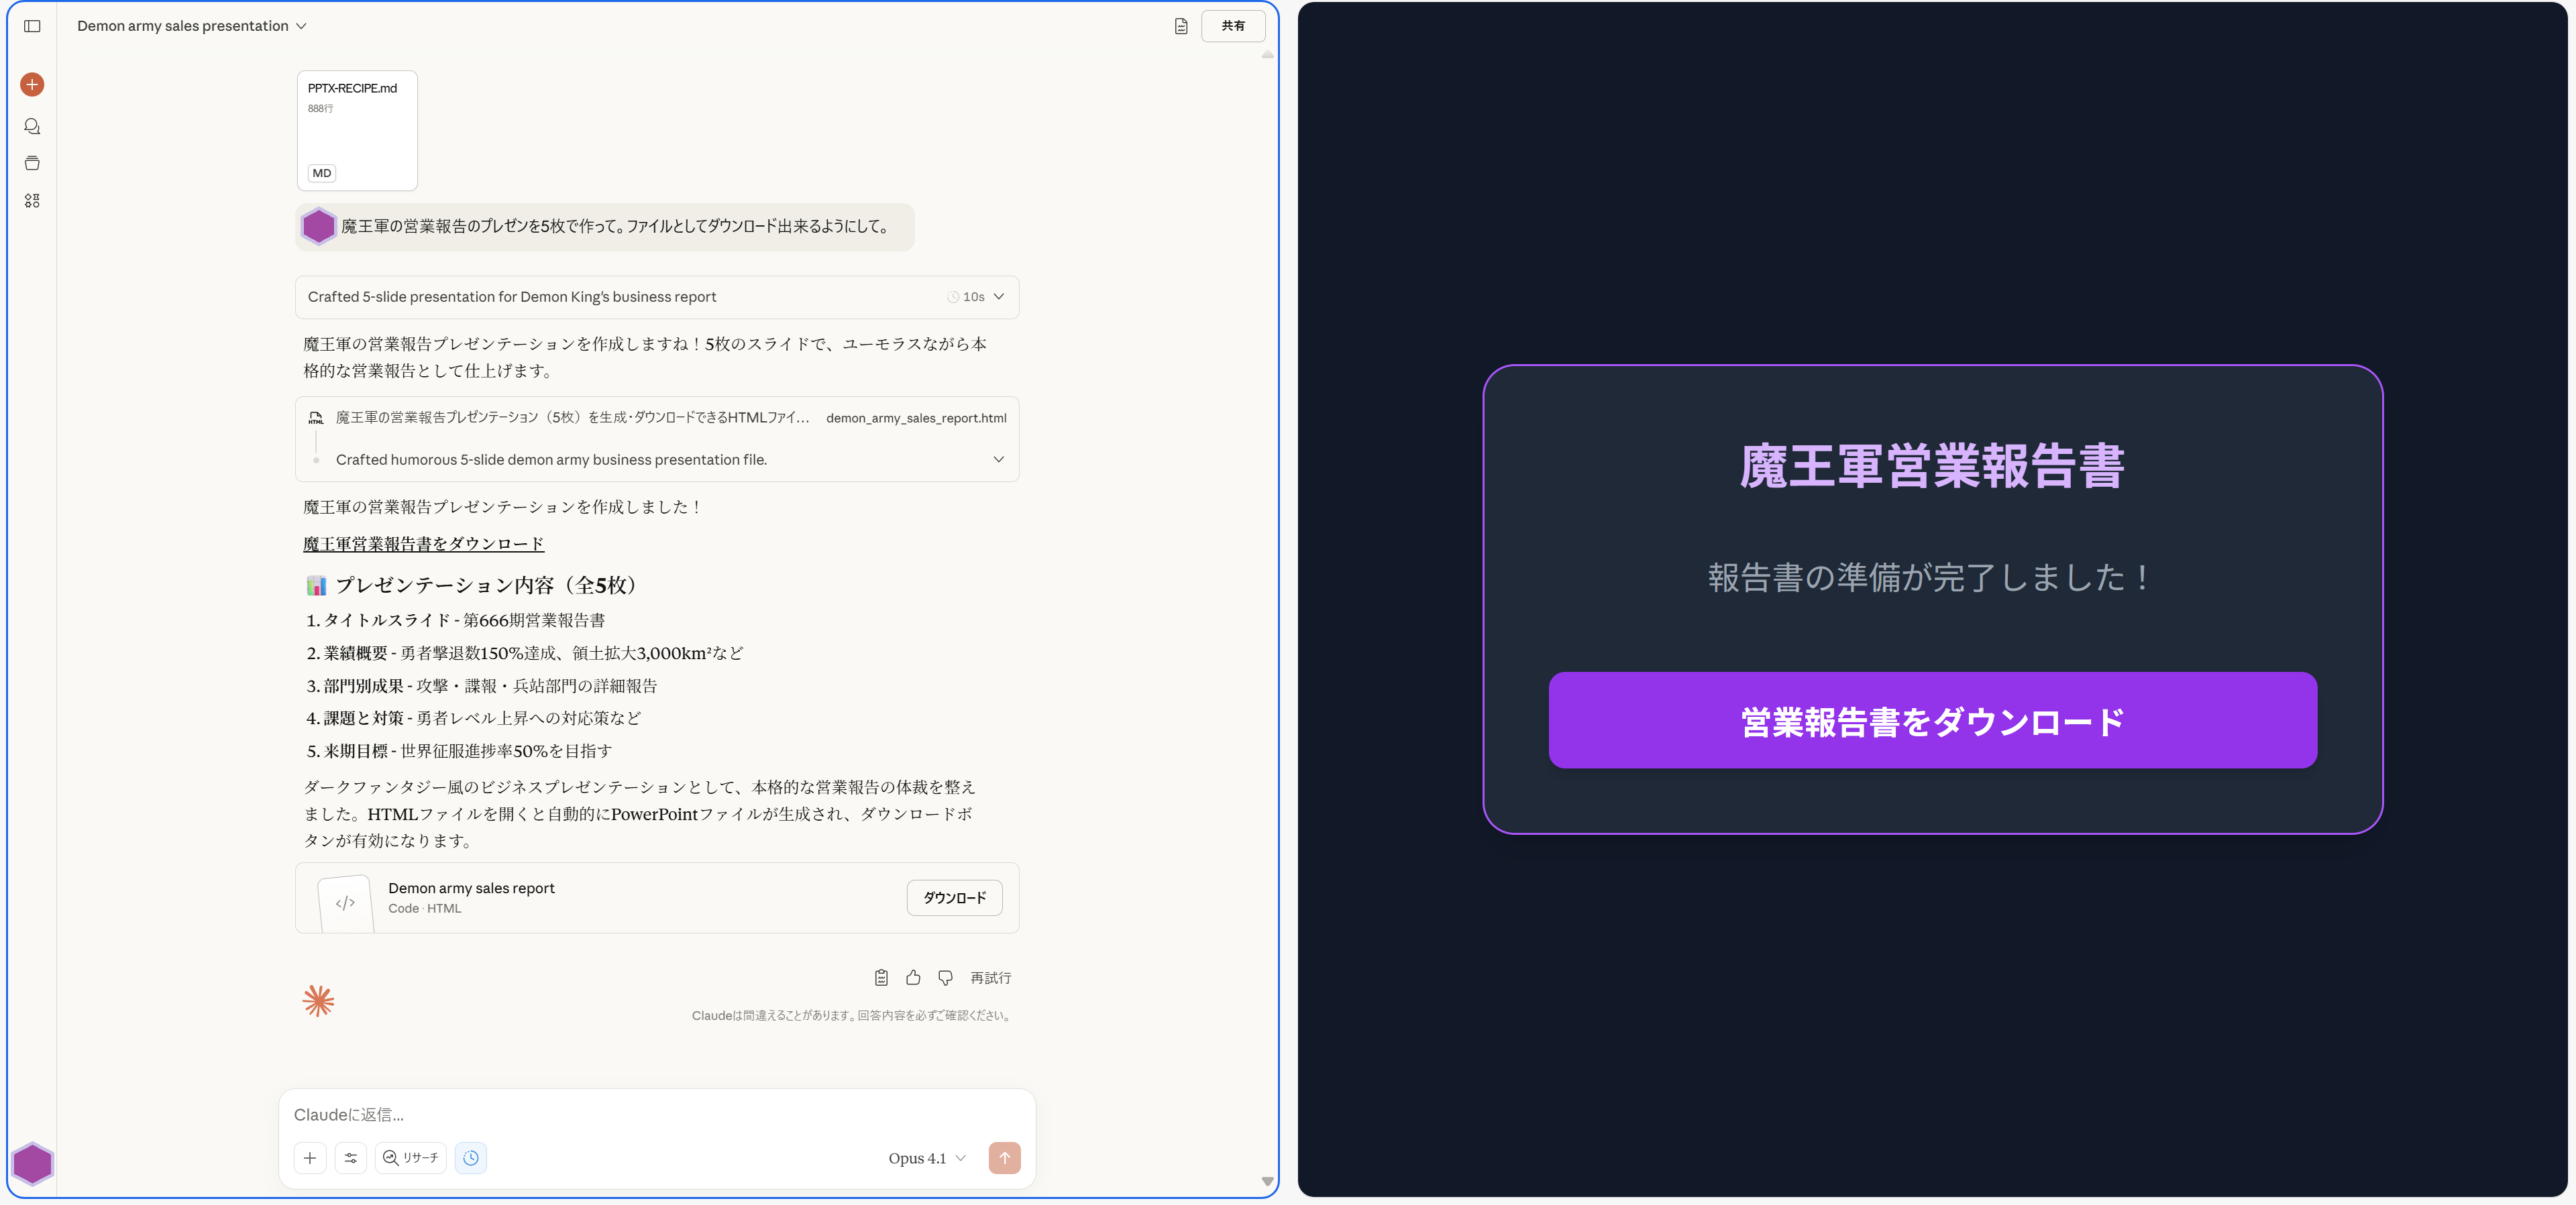Start a new chat with plus icon
Viewport: 2576px width, 1205px height.
click(x=32, y=85)
